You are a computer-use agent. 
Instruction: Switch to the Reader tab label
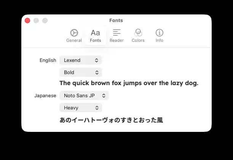(x=116, y=40)
